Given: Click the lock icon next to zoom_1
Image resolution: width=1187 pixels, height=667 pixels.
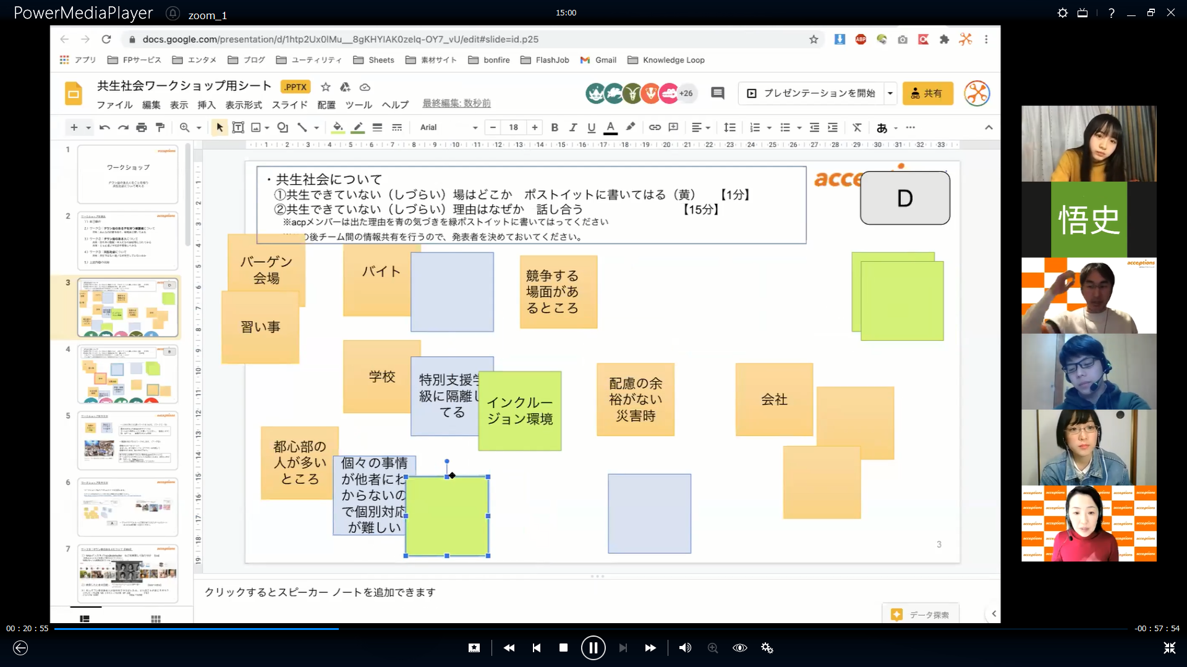Looking at the screenshot, I should click(x=173, y=13).
